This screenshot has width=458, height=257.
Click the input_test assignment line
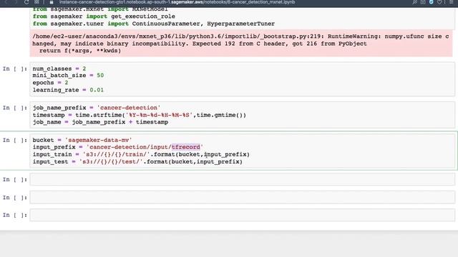click(x=137, y=162)
